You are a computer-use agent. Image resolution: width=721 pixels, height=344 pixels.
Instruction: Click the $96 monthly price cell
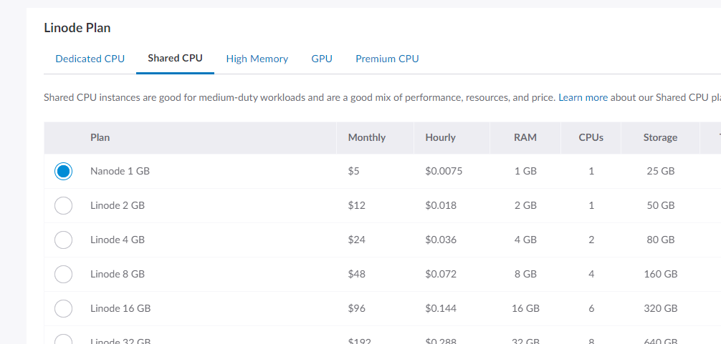point(356,308)
